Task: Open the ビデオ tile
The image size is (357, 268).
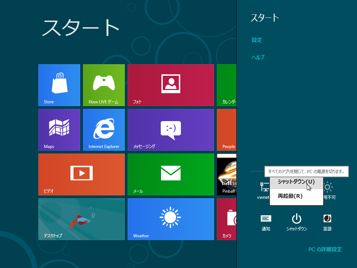Action: 82,174
